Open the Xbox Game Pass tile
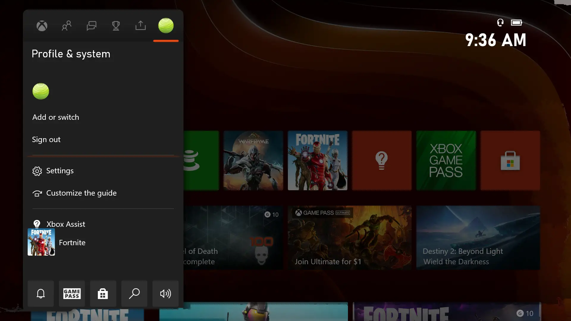The image size is (571, 321). [446, 160]
